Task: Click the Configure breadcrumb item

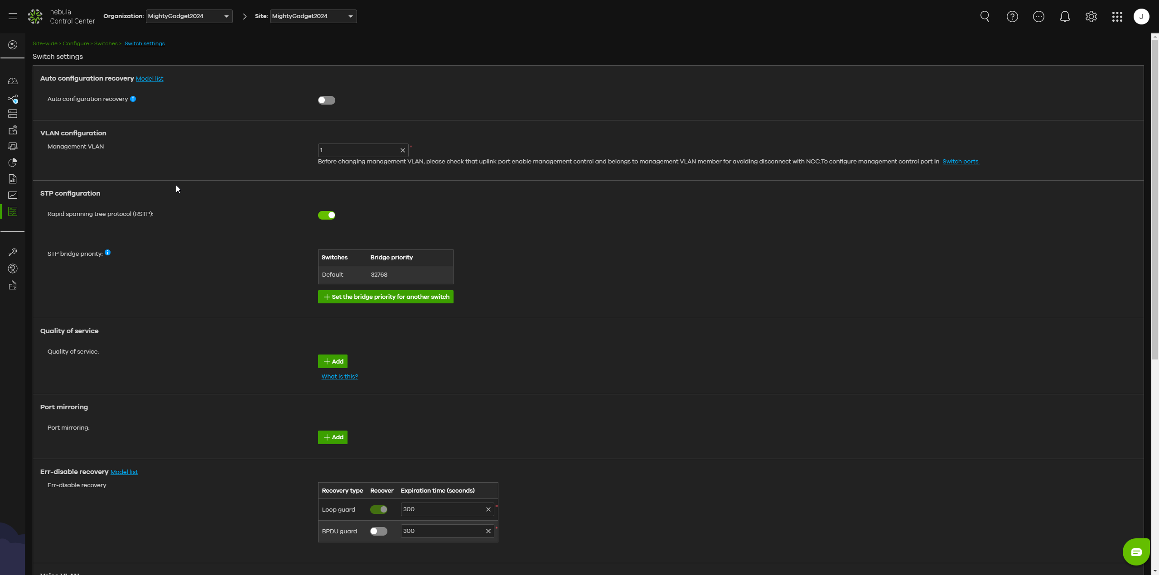Action: 76,43
